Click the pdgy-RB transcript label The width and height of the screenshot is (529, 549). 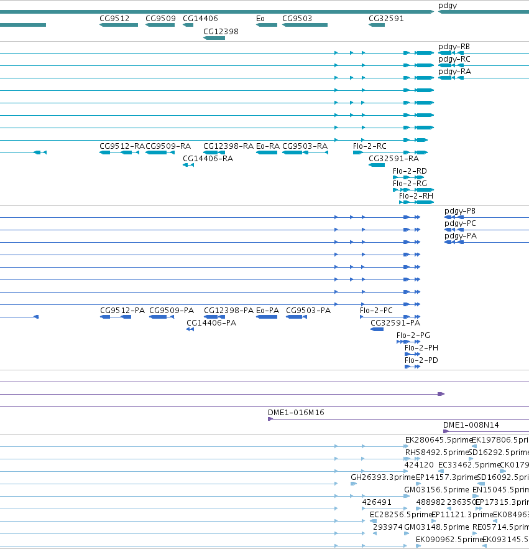click(454, 47)
